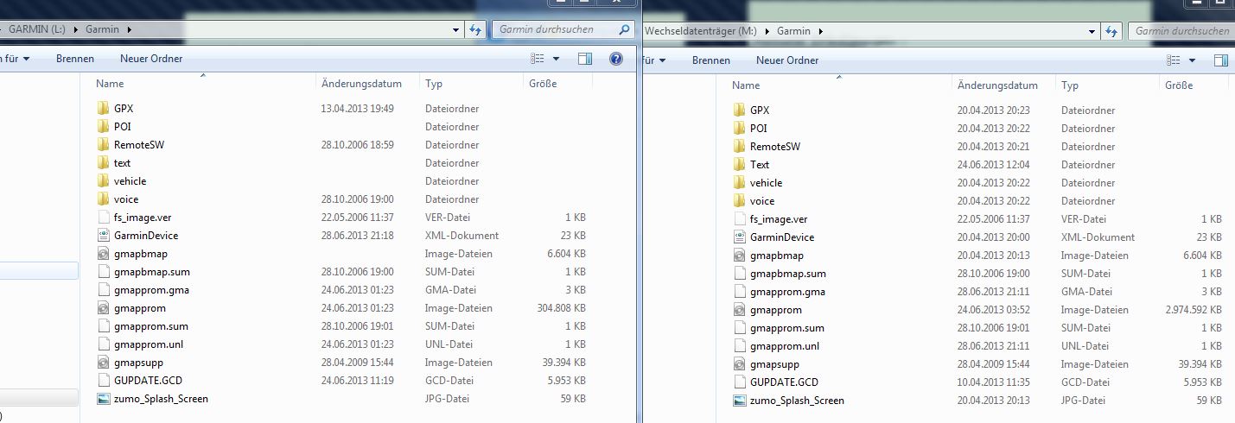Select GarminDevice XML dated 28.06.2013 21:18
Viewport: 1235px width, 423px height.
coord(146,236)
